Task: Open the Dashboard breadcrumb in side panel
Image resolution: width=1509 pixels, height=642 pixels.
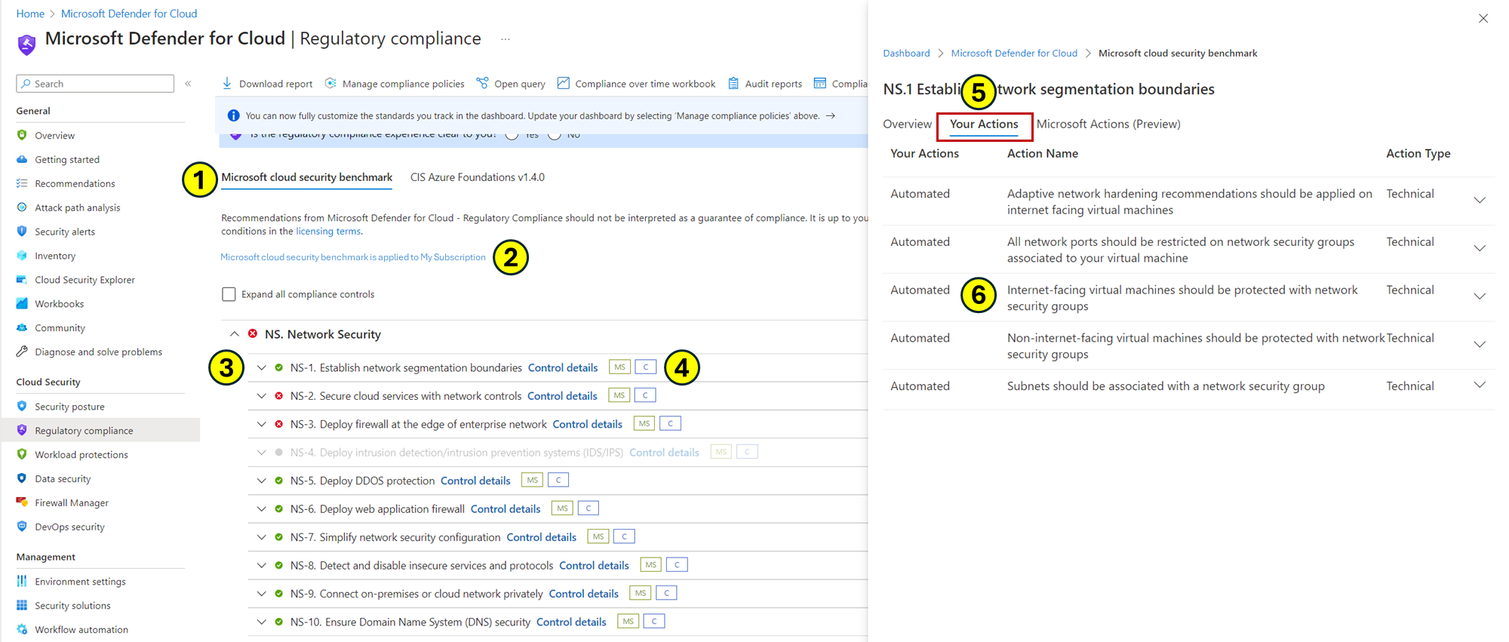Action: (x=906, y=53)
